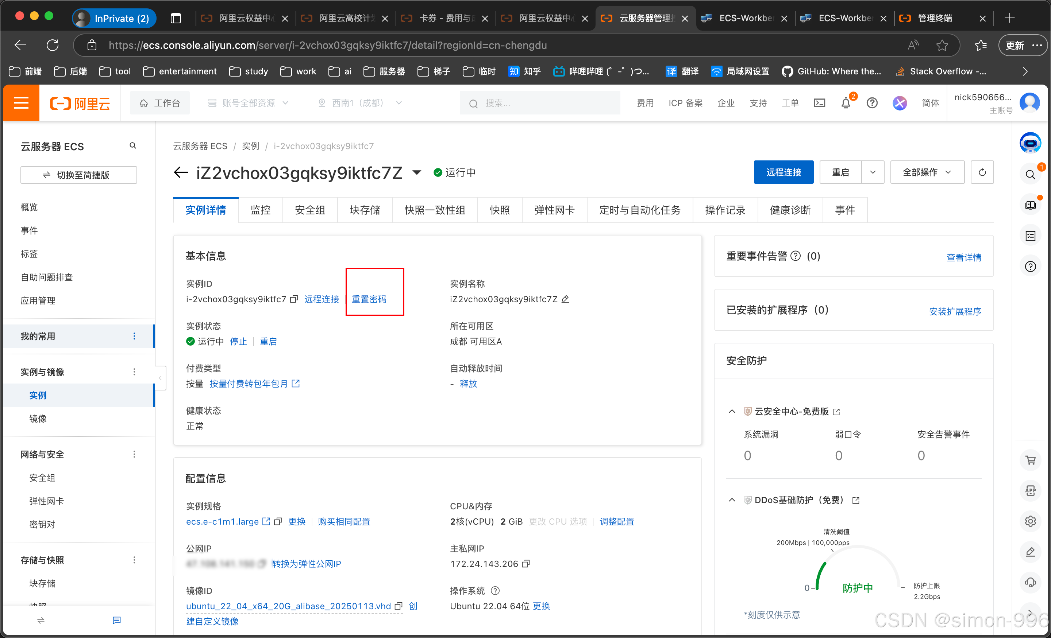This screenshot has height=638, width=1051.
Task: Click the Aliyun logo
Action: coord(80,103)
